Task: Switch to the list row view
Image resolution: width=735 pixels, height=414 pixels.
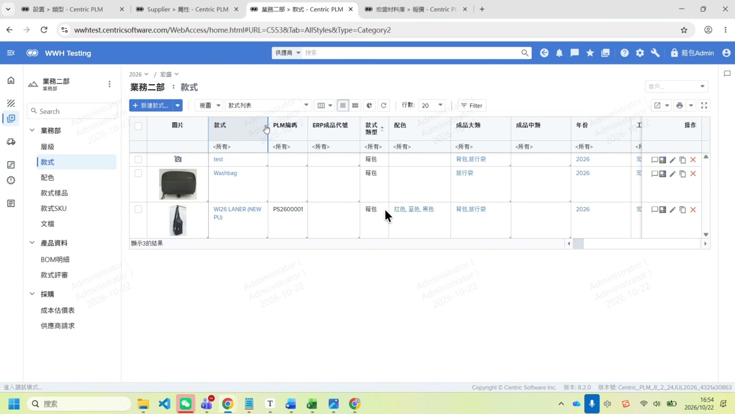Action: (x=343, y=106)
